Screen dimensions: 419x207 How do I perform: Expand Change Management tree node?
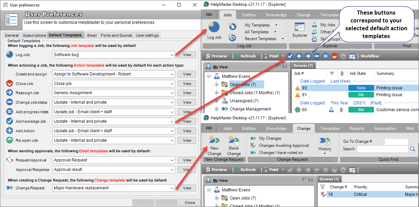[216, 109]
